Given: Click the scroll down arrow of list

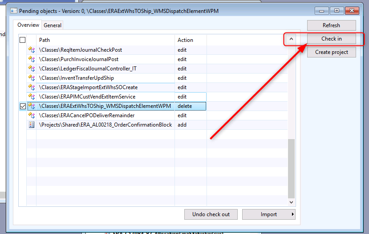Looking at the screenshot, I should [x=291, y=202].
